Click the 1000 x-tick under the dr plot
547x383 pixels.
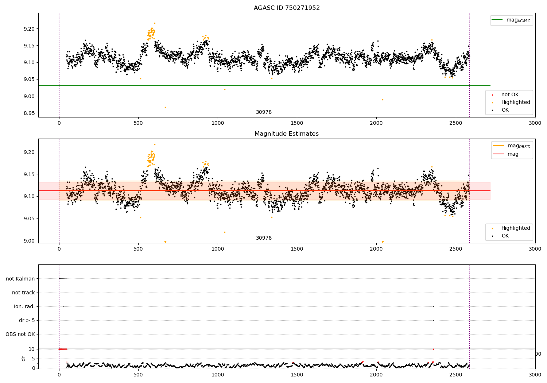(218, 374)
